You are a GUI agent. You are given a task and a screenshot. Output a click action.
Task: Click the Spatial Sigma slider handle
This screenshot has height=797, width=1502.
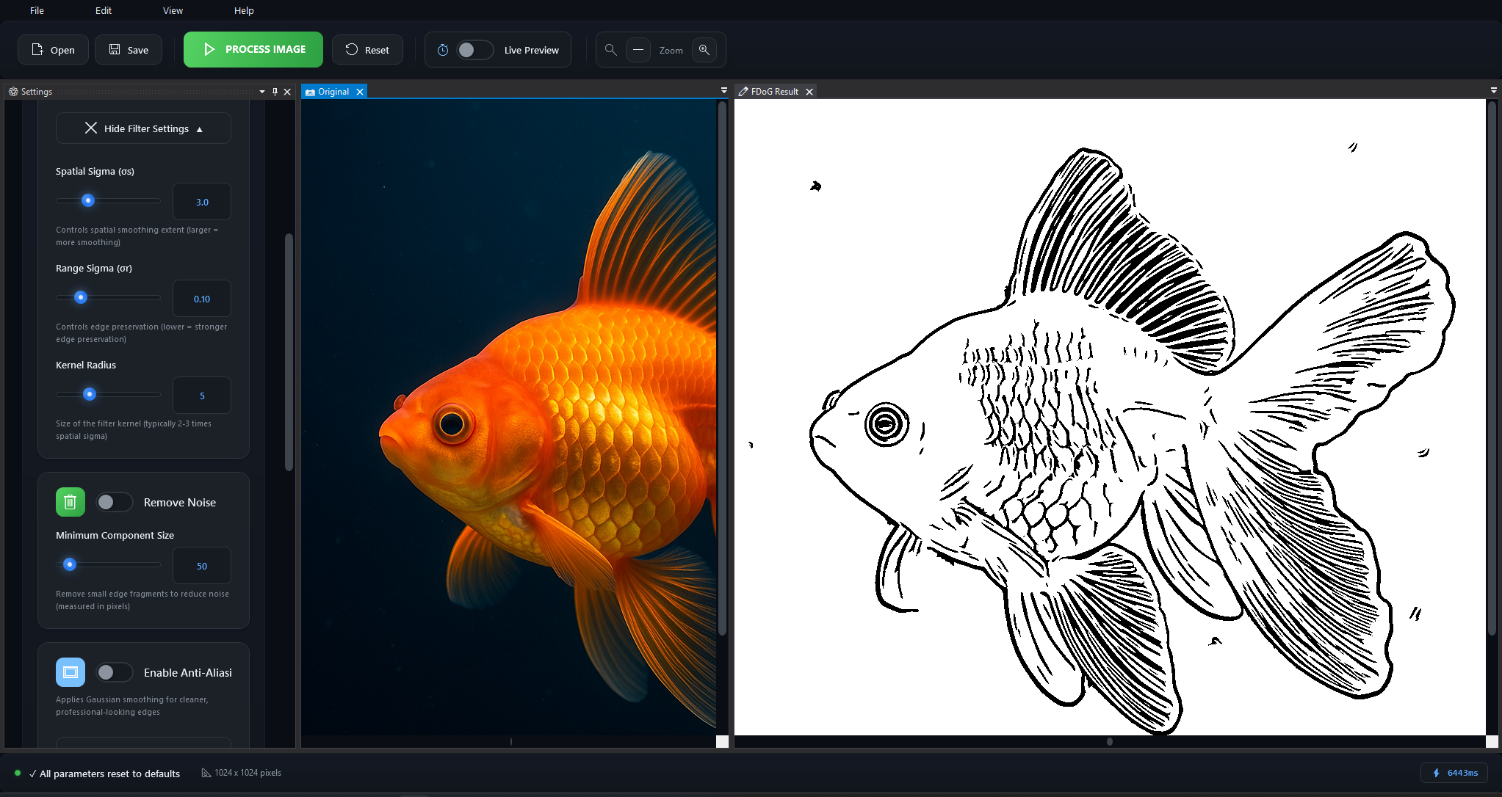tap(88, 200)
